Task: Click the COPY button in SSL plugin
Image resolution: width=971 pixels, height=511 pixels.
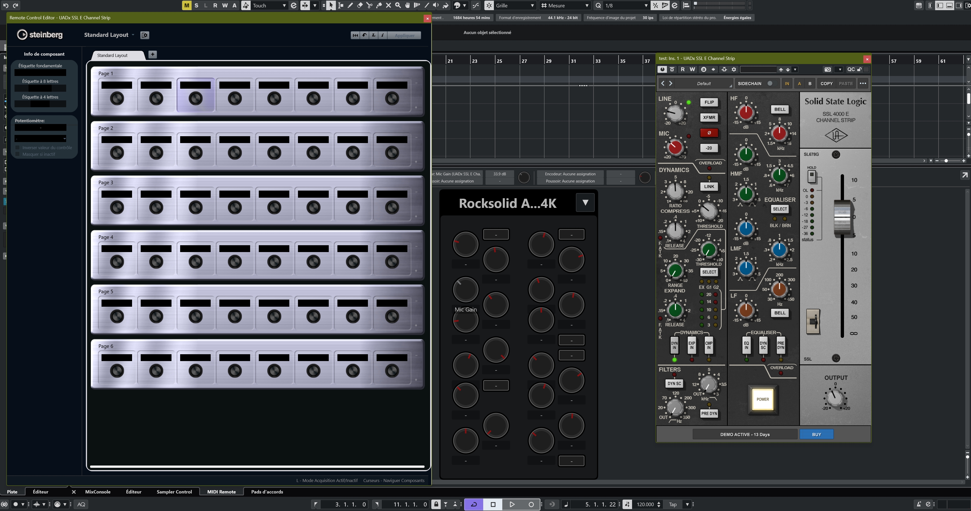Action: [x=826, y=84]
